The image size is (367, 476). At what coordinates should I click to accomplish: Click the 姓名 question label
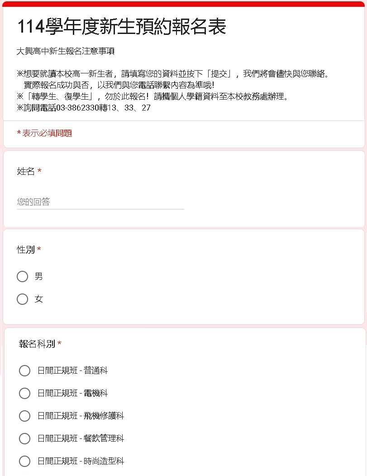point(26,171)
